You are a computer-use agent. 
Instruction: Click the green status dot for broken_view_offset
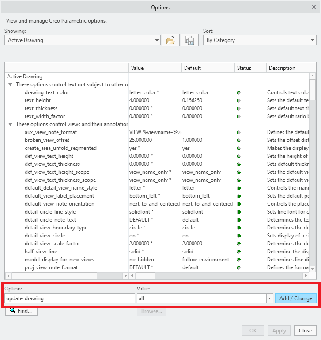[x=238, y=140]
